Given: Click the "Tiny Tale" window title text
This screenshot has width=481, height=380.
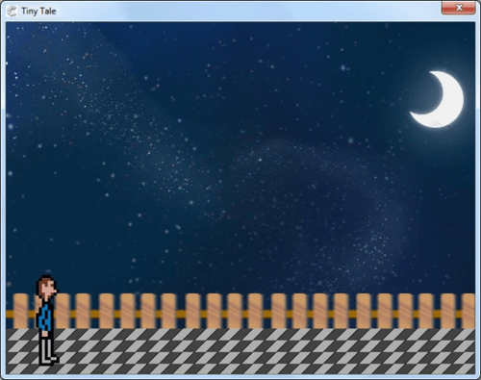Looking at the screenshot, I should tap(38, 12).
